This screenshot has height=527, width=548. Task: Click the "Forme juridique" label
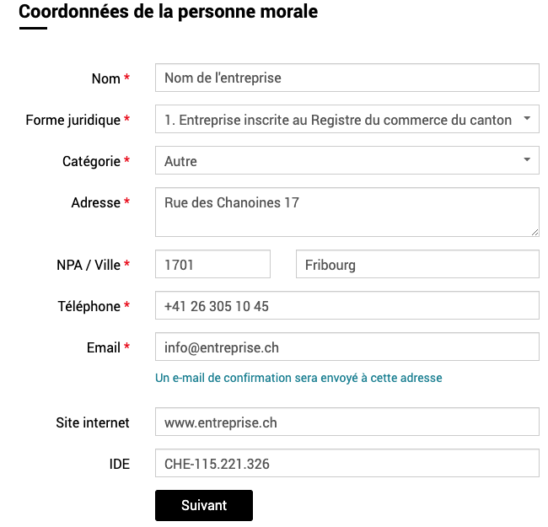[73, 120]
